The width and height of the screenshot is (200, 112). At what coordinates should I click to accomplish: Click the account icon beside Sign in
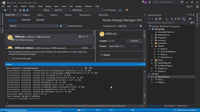(x=197, y=7)
